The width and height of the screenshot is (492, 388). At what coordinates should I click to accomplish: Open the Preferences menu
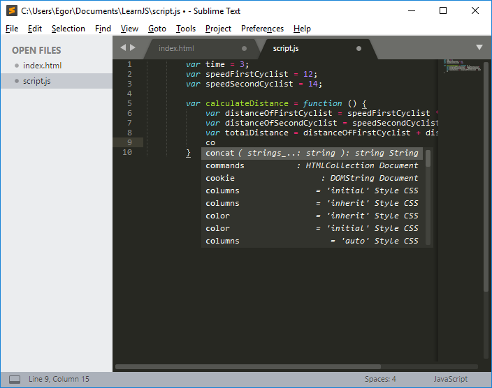(262, 29)
